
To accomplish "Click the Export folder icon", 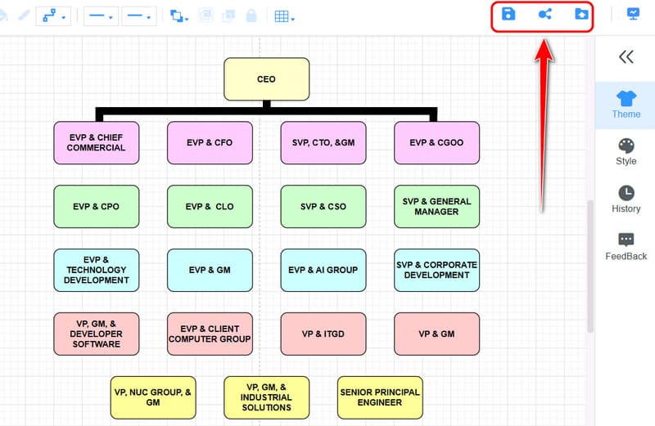I will point(580,15).
